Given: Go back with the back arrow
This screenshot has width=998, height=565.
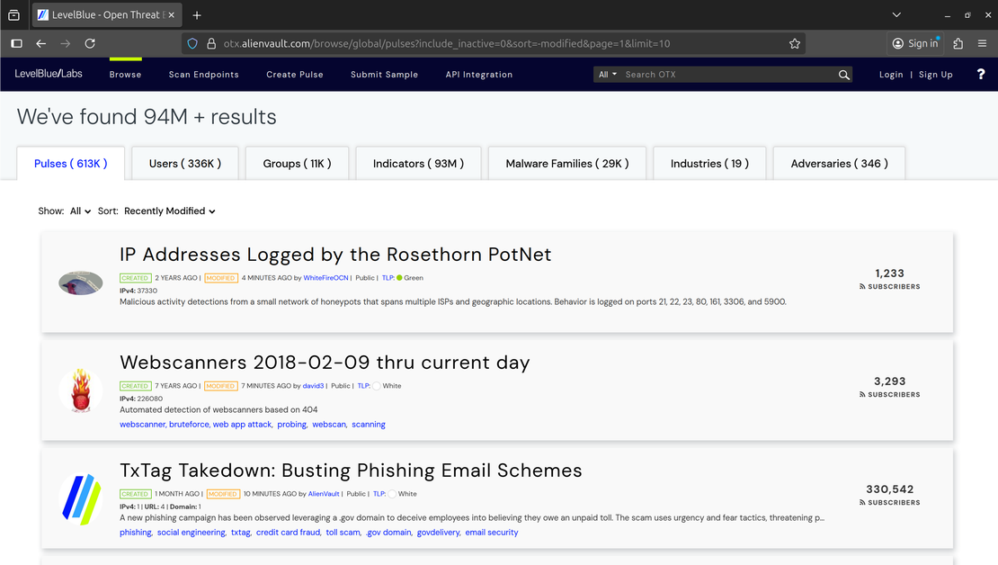Looking at the screenshot, I should tap(41, 43).
